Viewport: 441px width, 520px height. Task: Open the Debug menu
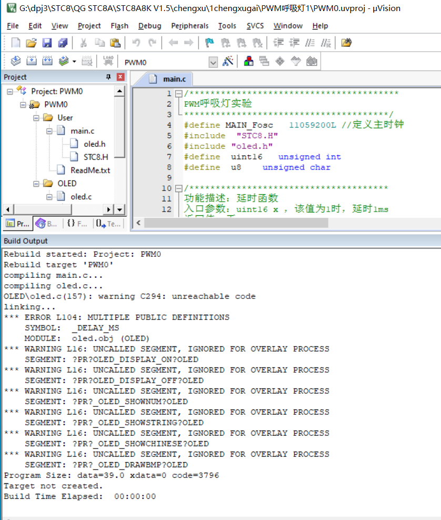tap(150, 26)
